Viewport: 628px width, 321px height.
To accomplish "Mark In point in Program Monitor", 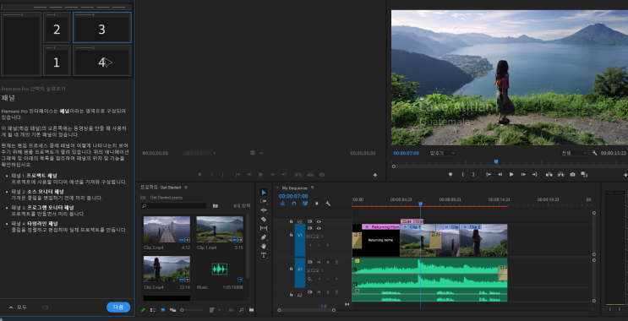I will pyautogui.click(x=462, y=175).
